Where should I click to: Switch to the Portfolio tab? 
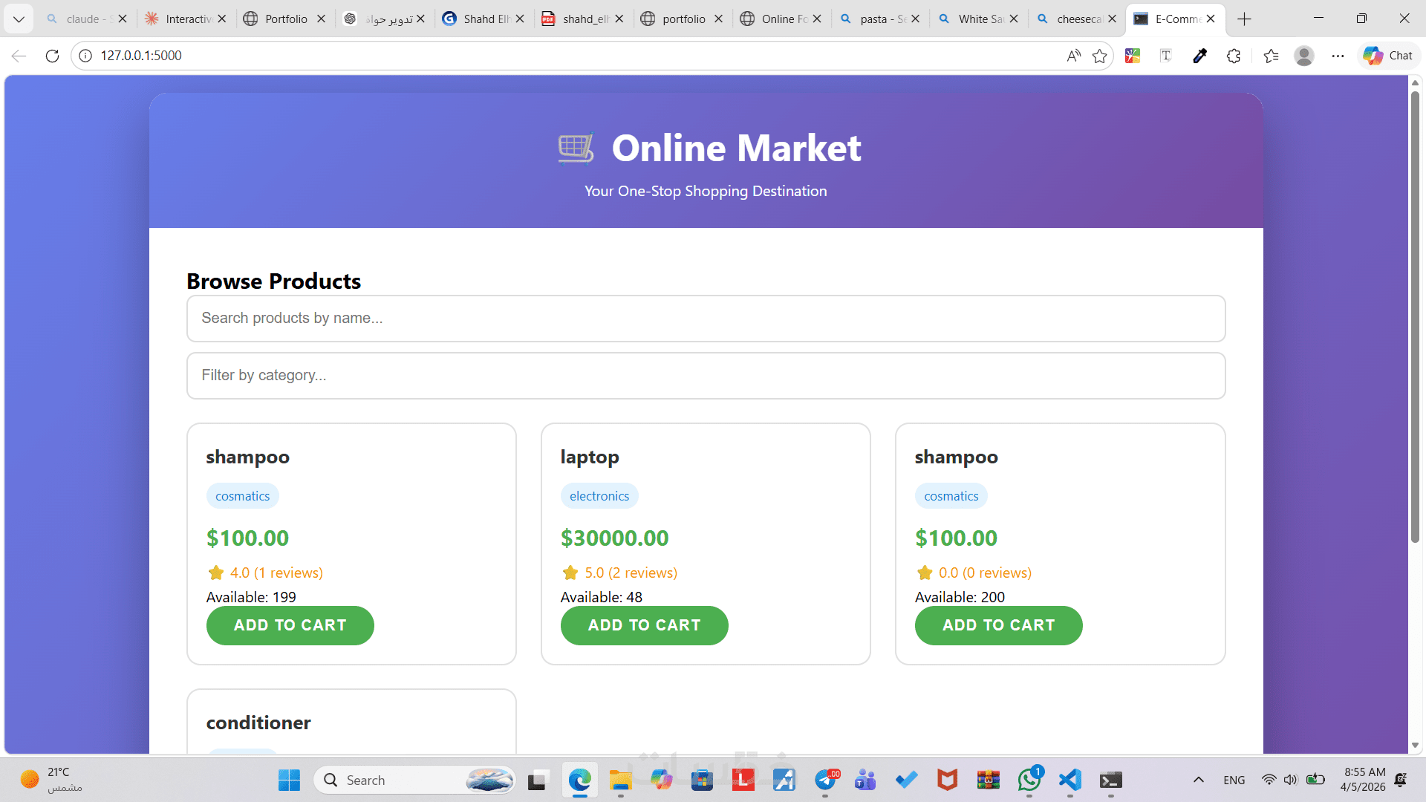[x=285, y=19]
